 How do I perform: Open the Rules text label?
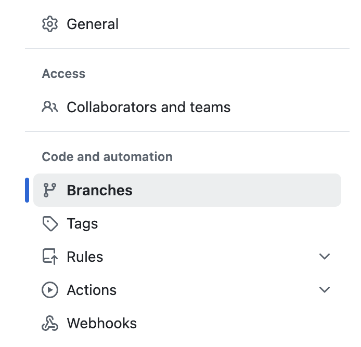click(85, 257)
